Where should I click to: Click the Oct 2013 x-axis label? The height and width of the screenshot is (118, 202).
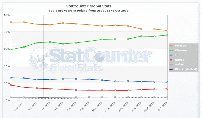(165, 106)
